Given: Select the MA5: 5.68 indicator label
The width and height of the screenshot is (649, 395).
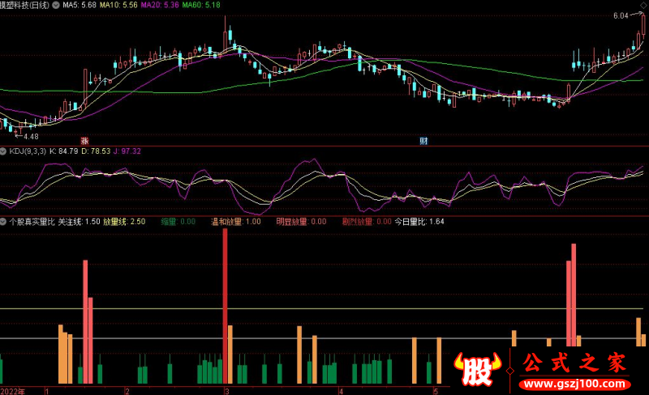Looking at the screenshot, I should click(x=79, y=5).
